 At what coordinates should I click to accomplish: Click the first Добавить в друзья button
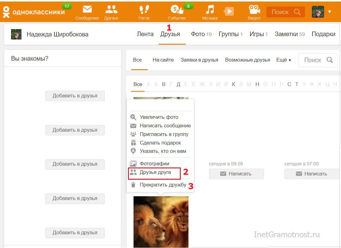pyautogui.click(x=75, y=96)
